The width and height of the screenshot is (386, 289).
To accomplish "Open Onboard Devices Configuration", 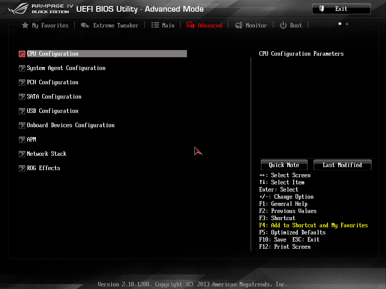I will [70, 125].
